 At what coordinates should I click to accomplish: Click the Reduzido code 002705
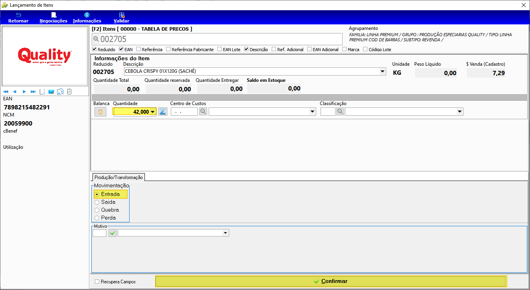coord(104,72)
